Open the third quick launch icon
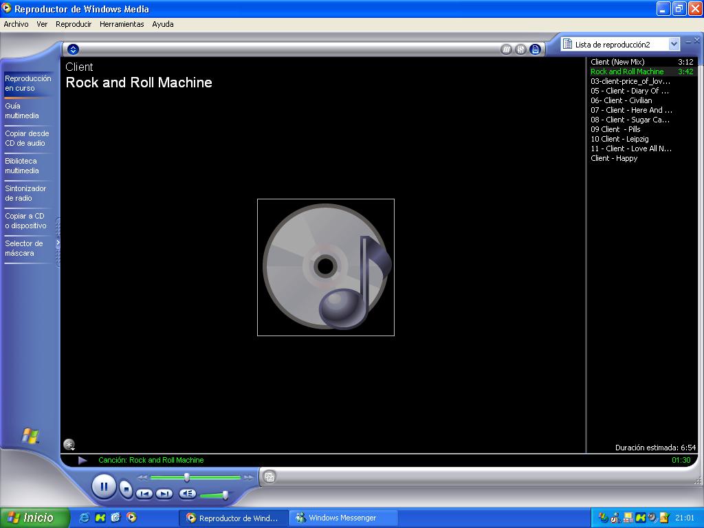The width and height of the screenshot is (704, 528). point(115,518)
